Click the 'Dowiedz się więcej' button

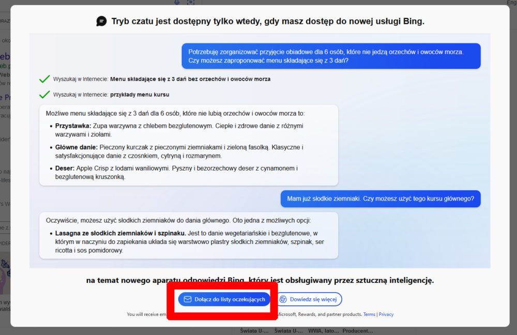pyautogui.click(x=309, y=299)
